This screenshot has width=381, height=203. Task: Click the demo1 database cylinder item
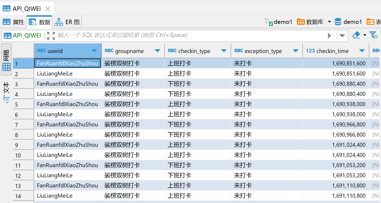click(348, 22)
